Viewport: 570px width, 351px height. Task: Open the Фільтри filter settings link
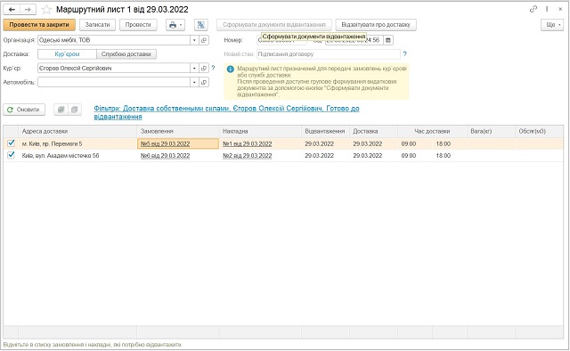pyautogui.click(x=226, y=112)
